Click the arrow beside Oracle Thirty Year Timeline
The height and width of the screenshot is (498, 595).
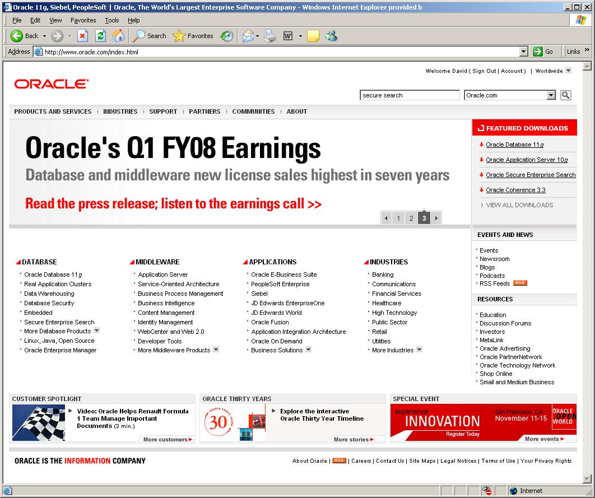pyautogui.click(x=274, y=411)
